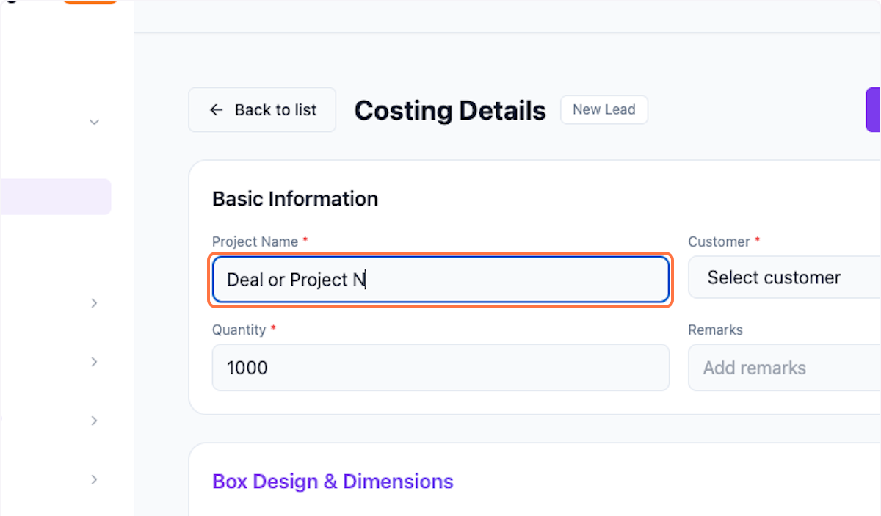The width and height of the screenshot is (881, 516).
Task: Click the New Lead status badge
Action: tap(603, 109)
